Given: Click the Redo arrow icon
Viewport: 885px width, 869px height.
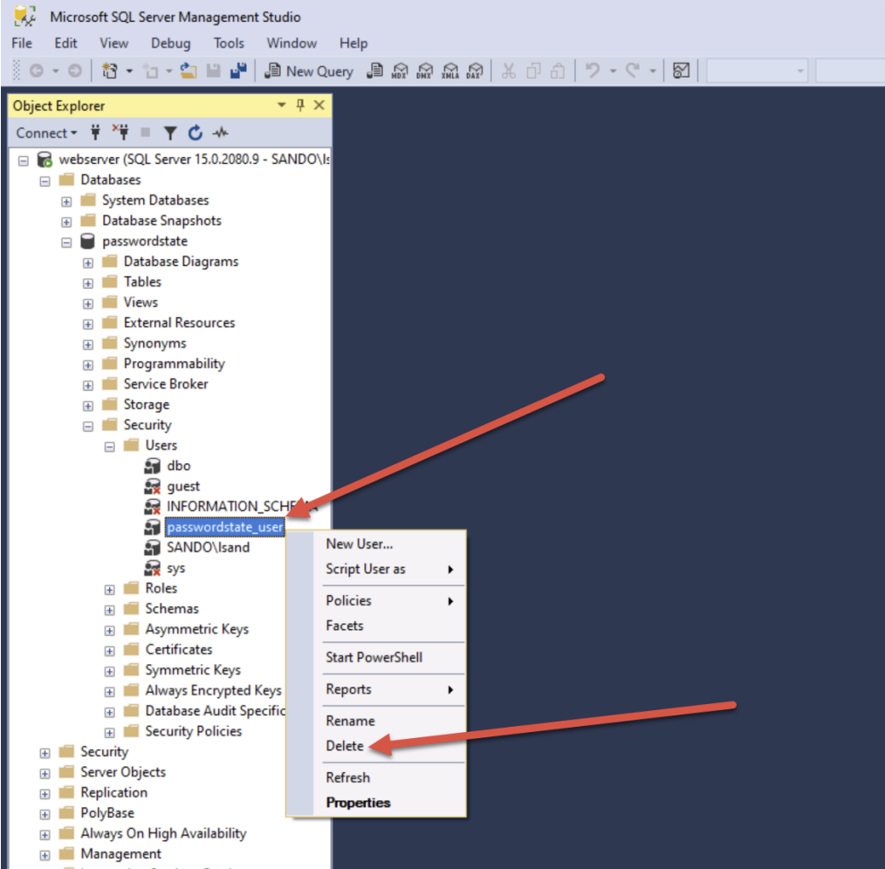Looking at the screenshot, I should tap(633, 71).
